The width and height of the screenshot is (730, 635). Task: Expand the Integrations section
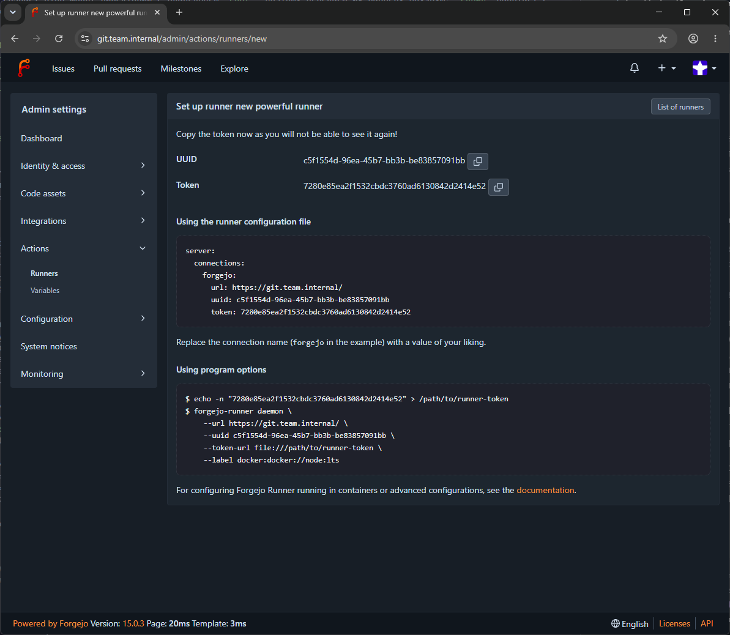pyautogui.click(x=83, y=221)
